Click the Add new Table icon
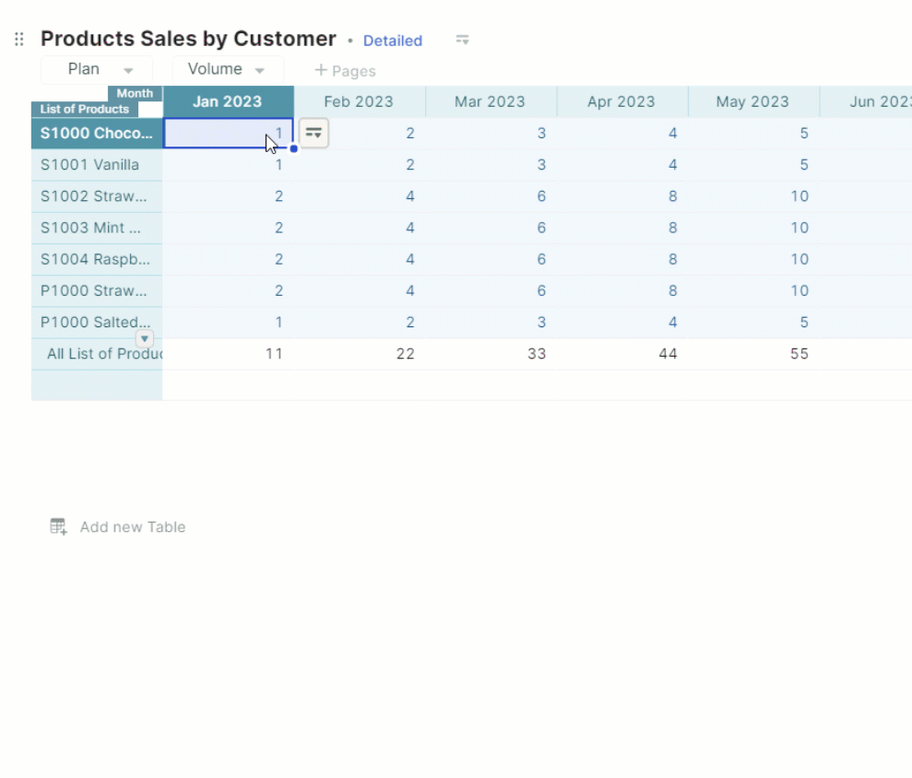Image resolution: width=912 pixels, height=778 pixels. [x=58, y=526]
